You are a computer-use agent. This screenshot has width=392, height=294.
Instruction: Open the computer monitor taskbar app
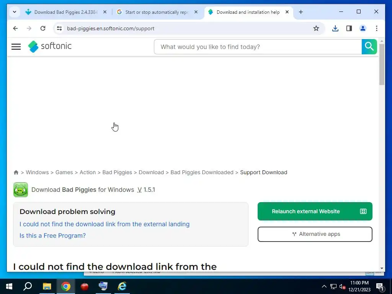click(x=103, y=286)
